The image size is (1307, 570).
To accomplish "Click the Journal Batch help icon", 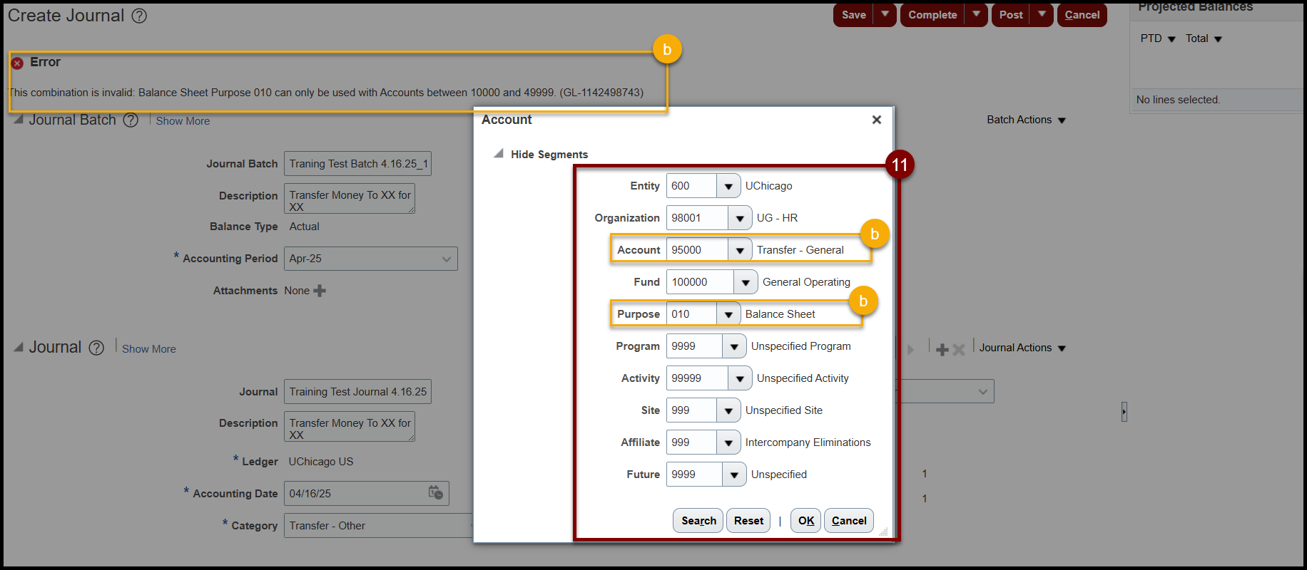I will 131,120.
